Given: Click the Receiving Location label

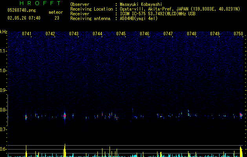Looking at the screenshot, I should [x=91, y=9].
